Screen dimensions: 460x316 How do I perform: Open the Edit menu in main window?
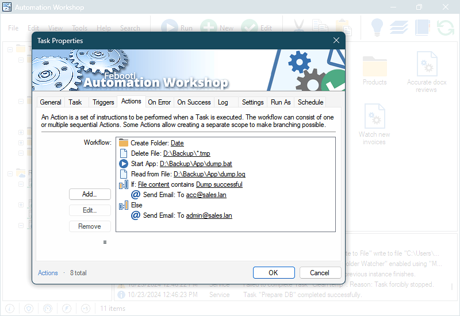tap(33, 28)
